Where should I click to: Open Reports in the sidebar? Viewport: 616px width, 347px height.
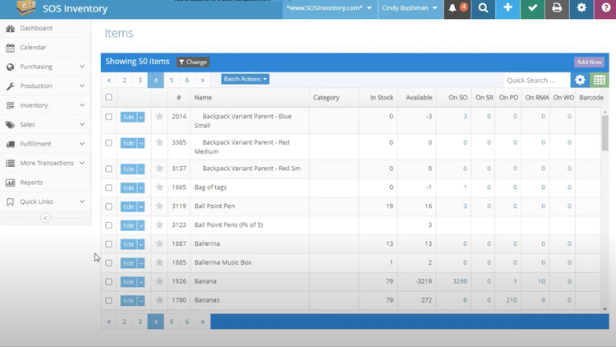31,183
